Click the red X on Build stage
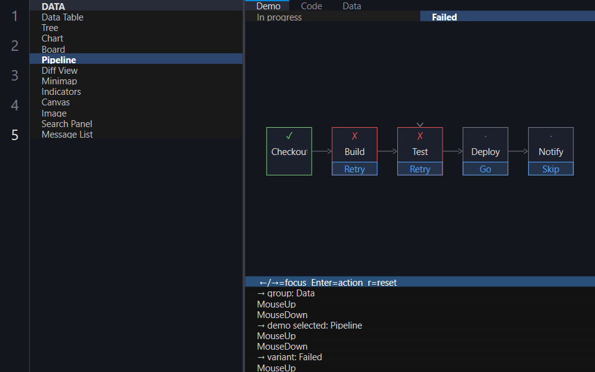 coord(355,136)
